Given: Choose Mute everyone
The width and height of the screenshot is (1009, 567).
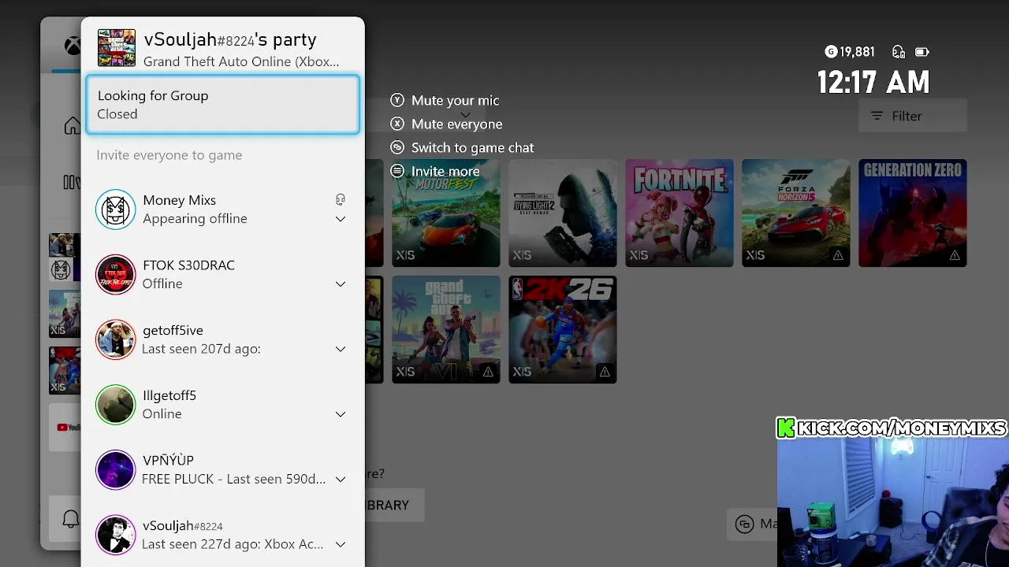Looking at the screenshot, I should [456, 124].
